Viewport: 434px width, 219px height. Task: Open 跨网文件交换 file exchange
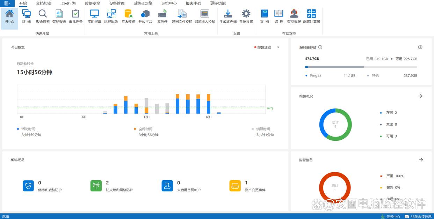[182, 16]
